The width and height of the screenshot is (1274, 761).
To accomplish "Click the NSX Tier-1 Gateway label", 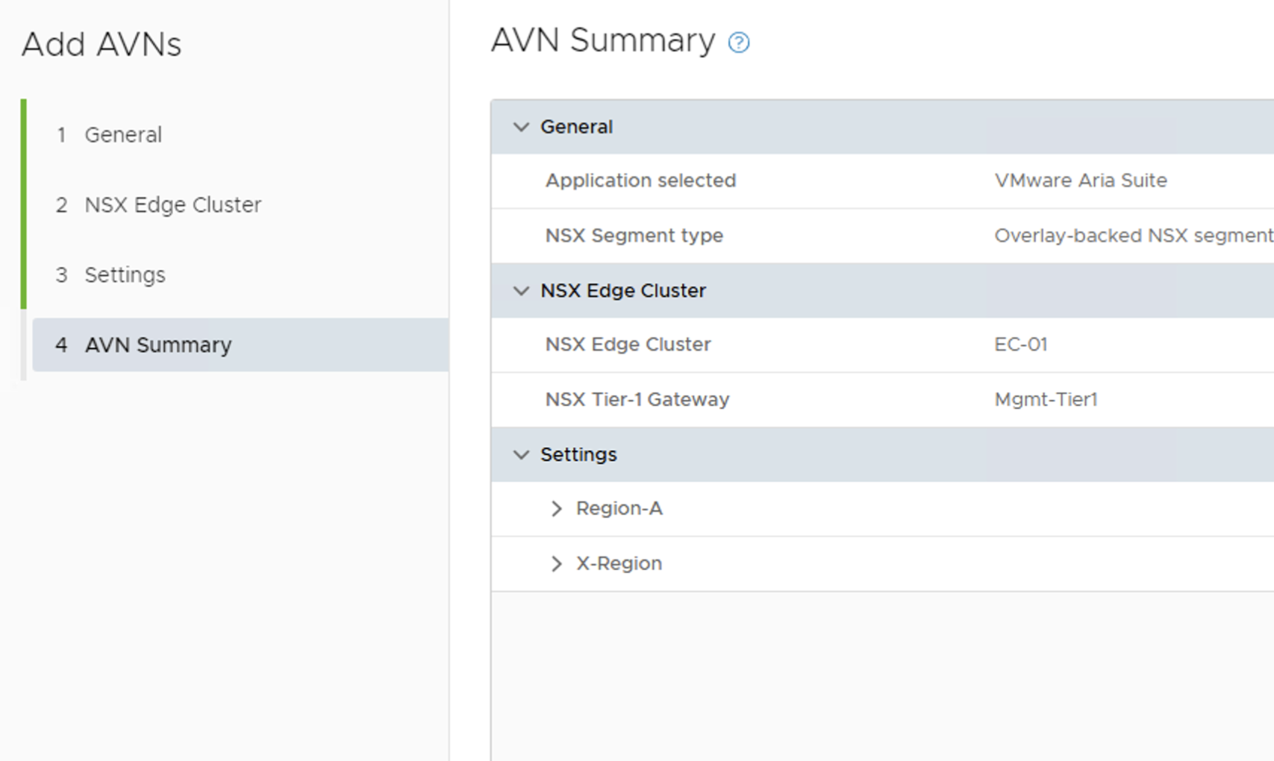I will (637, 400).
